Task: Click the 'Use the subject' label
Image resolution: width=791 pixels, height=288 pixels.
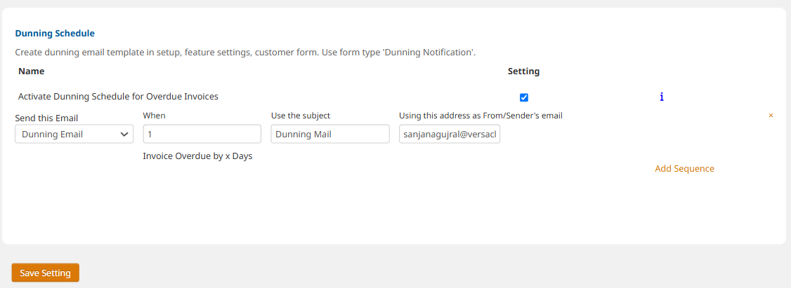Action: click(x=301, y=116)
